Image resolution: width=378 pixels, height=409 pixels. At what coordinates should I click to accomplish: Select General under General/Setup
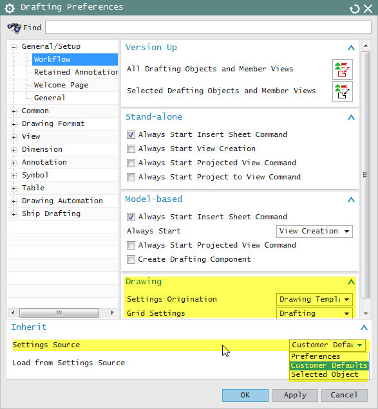click(50, 98)
